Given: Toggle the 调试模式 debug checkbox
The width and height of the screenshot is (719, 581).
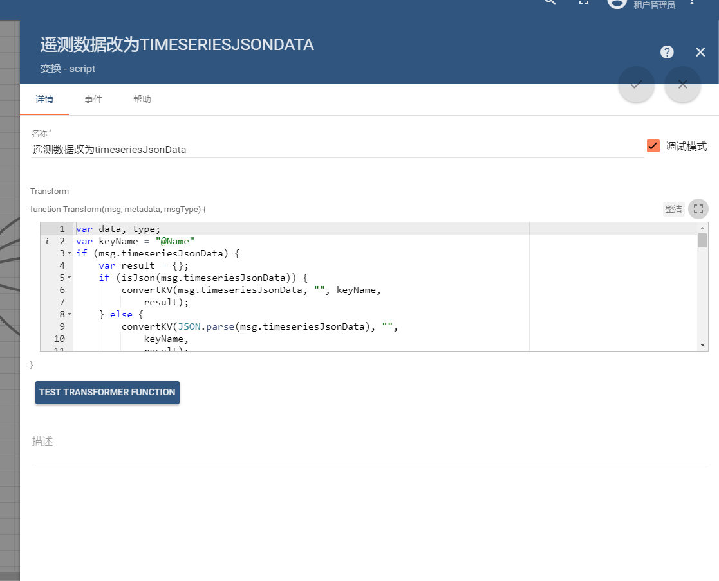Looking at the screenshot, I should [653, 146].
